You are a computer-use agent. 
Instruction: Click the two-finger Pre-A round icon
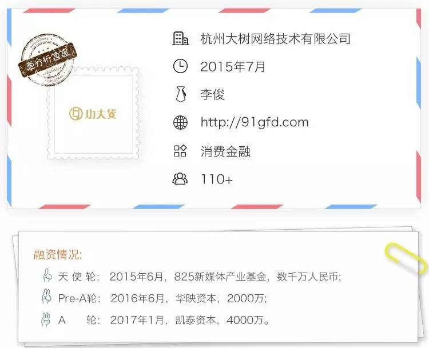pos(46,297)
